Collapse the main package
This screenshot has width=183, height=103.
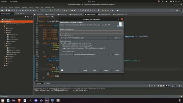(x=5, y=46)
